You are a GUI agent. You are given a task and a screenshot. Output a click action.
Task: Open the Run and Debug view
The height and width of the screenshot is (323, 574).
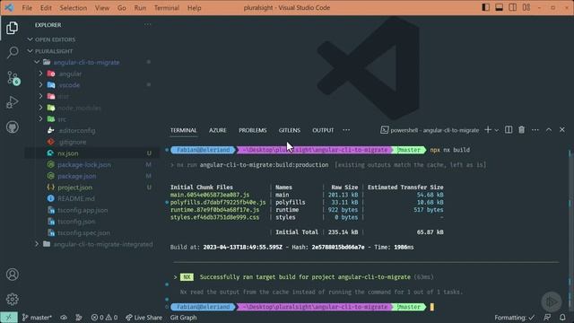coord(12,102)
